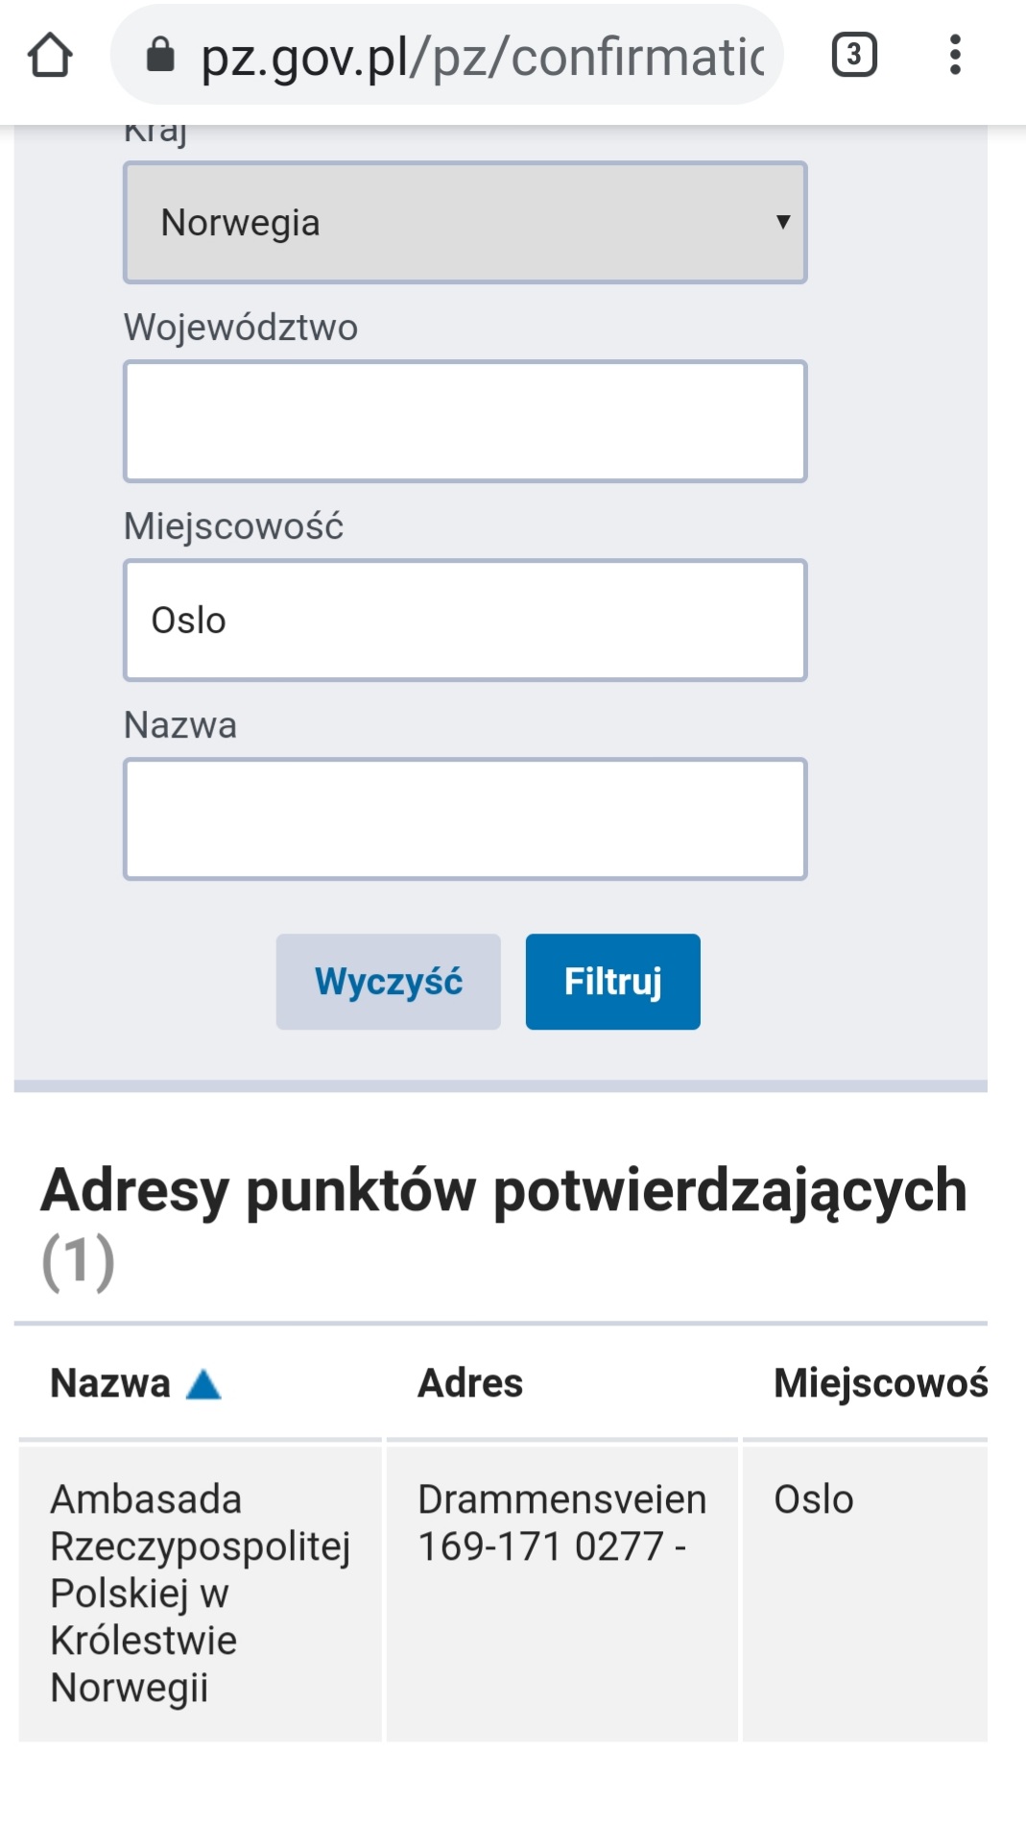Screen dimensions: 1026x1825
Task: Click the blue sort triangle next to Nazwa
Action: click(x=203, y=1383)
